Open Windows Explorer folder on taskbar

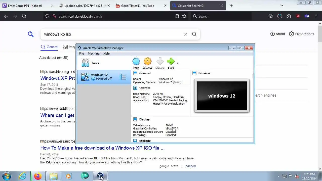[x=54, y=176]
